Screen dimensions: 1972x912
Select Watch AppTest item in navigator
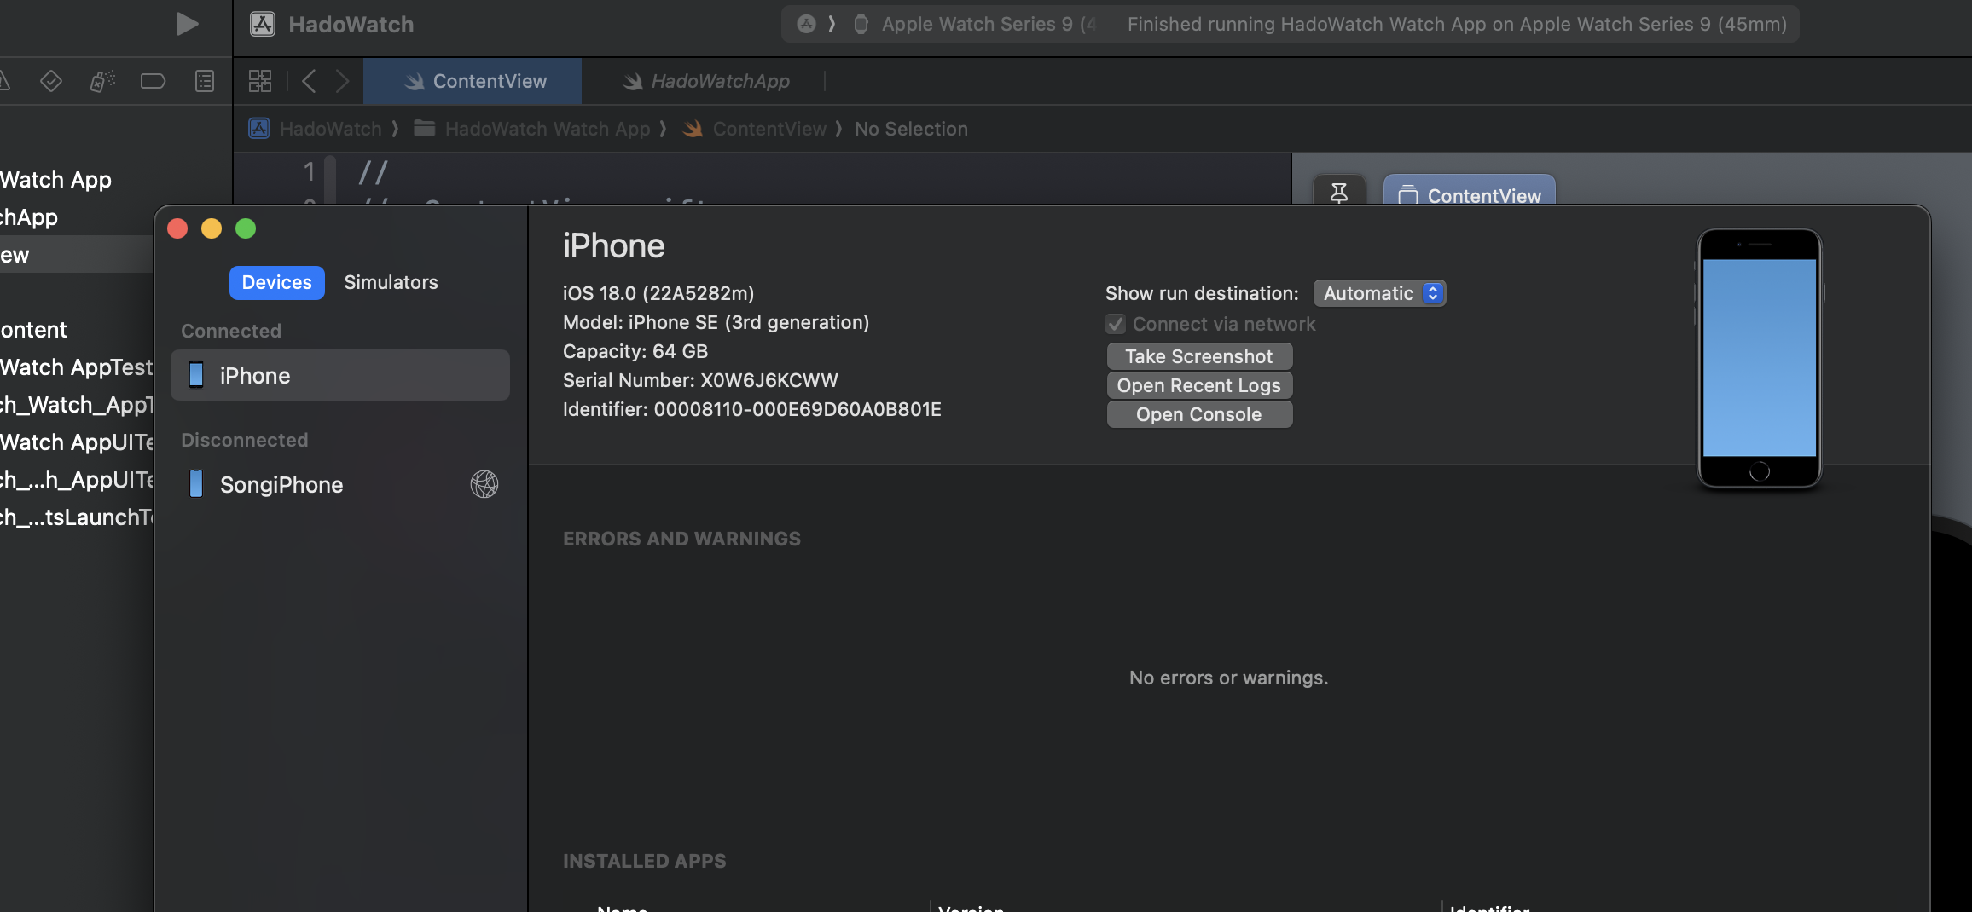click(77, 367)
